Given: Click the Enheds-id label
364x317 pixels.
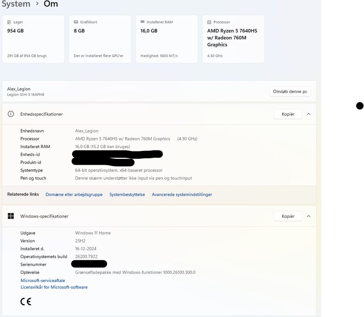Looking at the screenshot, I should tap(30, 155).
